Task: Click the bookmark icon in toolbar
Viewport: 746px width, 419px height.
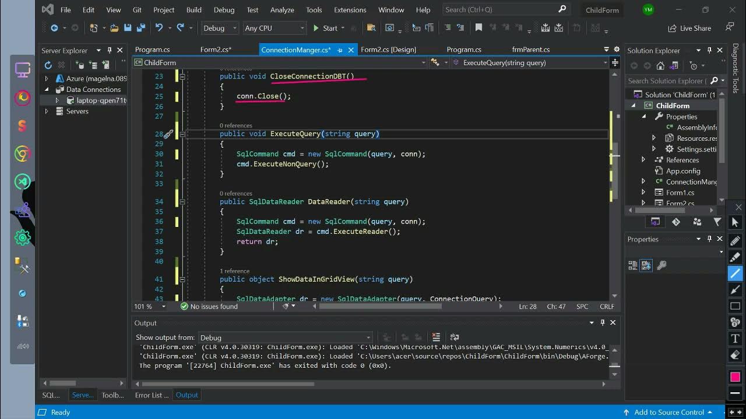Action: pos(478,28)
